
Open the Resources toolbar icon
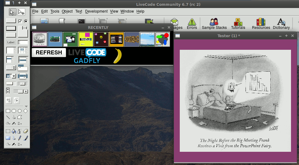tap(261, 24)
